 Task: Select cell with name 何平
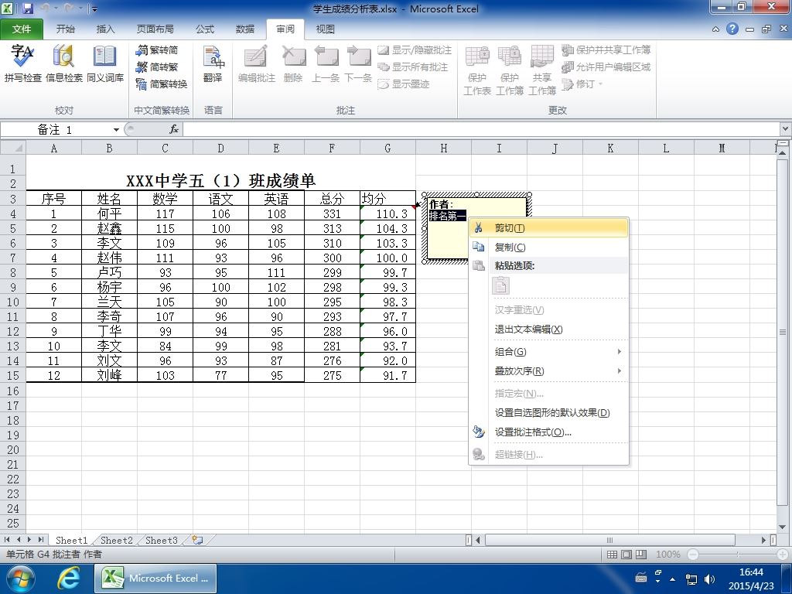109,213
